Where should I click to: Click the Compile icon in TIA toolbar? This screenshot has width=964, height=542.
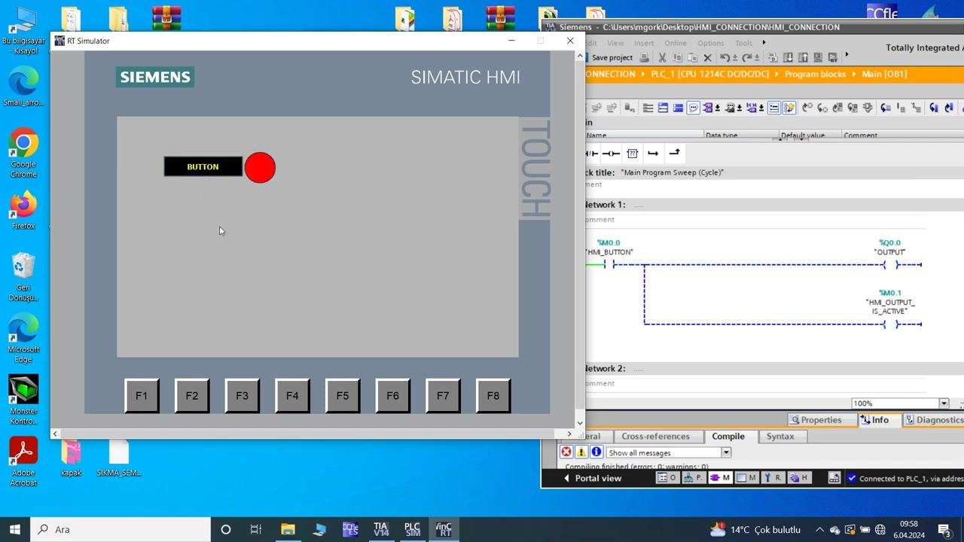[x=773, y=58]
